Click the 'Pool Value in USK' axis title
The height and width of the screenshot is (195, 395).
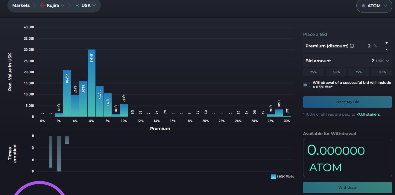click(x=10, y=72)
